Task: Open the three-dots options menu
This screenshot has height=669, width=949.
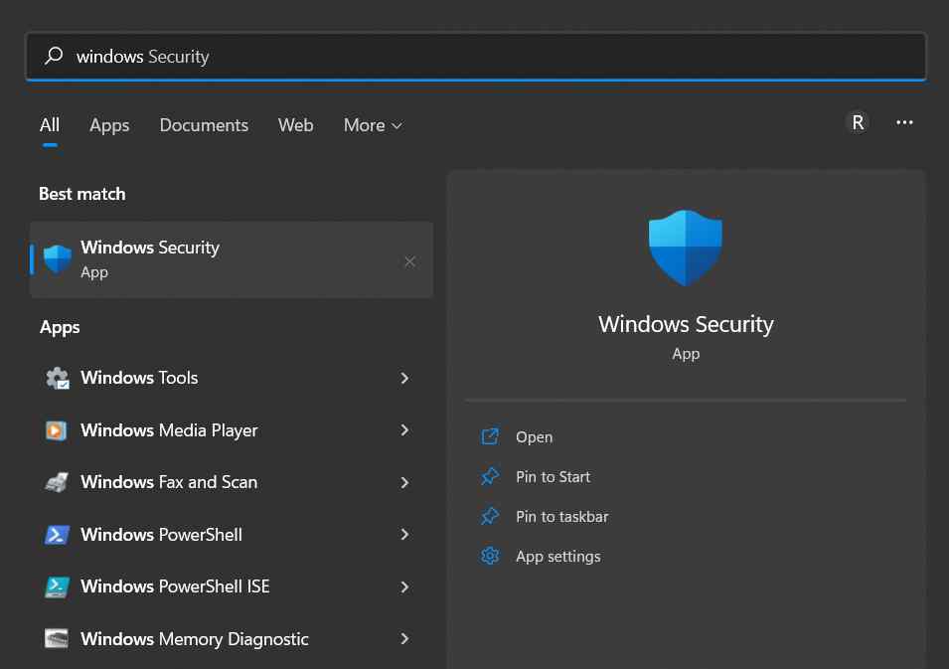Action: [x=904, y=123]
